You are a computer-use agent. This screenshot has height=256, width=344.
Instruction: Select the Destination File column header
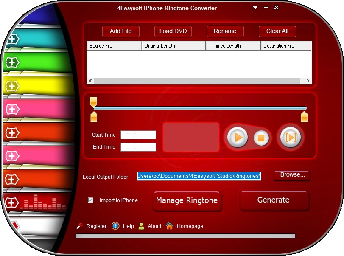click(286, 46)
